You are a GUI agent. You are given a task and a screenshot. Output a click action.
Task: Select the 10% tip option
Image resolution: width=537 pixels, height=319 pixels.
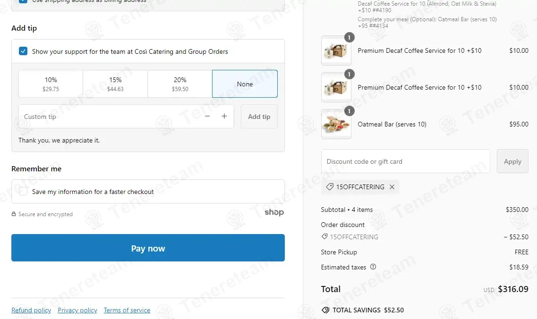click(51, 84)
